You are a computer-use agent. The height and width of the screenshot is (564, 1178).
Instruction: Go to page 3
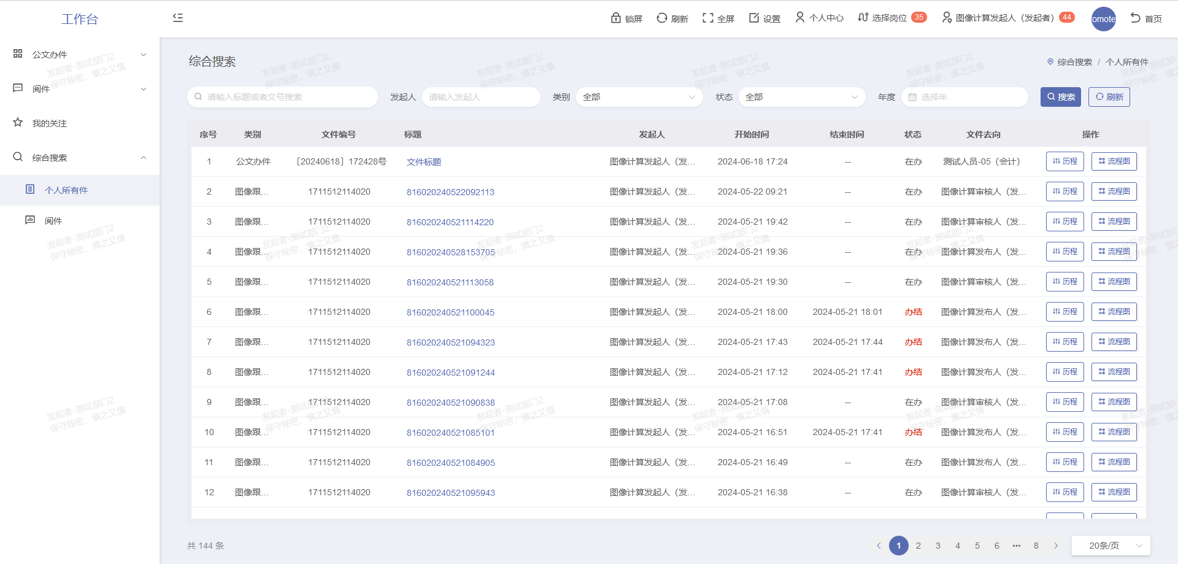938,546
